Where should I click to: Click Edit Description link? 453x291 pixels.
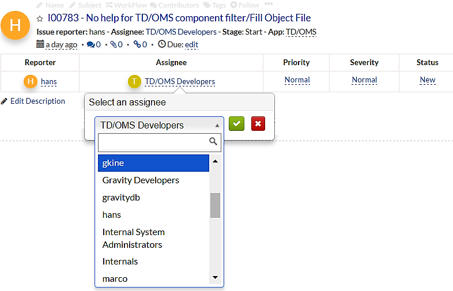tap(37, 101)
